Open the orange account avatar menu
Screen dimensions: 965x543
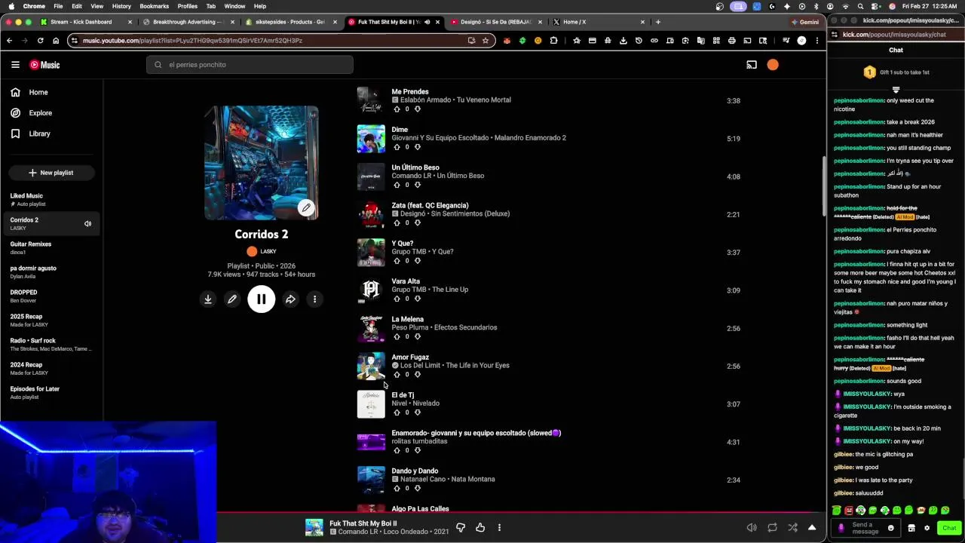pyautogui.click(x=773, y=65)
